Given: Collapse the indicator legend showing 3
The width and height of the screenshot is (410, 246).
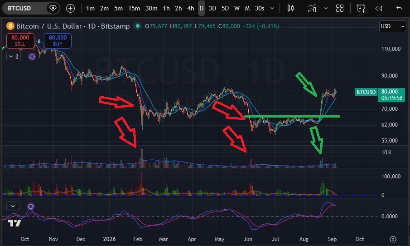Looking at the screenshot, I should (x=14, y=56).
